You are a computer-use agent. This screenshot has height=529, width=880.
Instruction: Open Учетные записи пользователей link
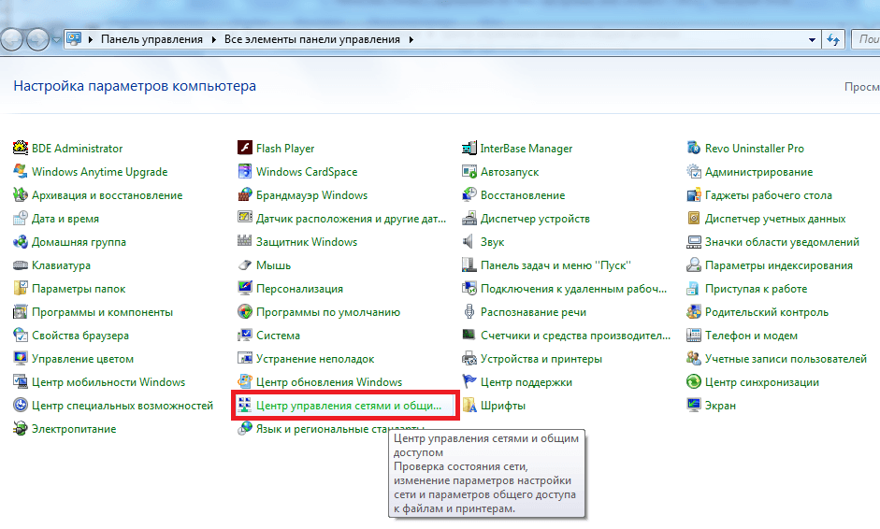[x=786, y=359]
